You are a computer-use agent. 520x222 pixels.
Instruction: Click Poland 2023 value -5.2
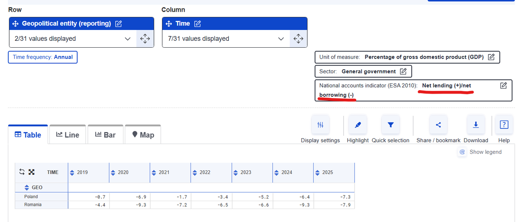(x=252, y=197)
